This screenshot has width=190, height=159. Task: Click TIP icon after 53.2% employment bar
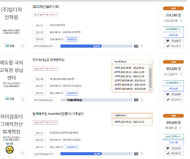click(136, 154)
